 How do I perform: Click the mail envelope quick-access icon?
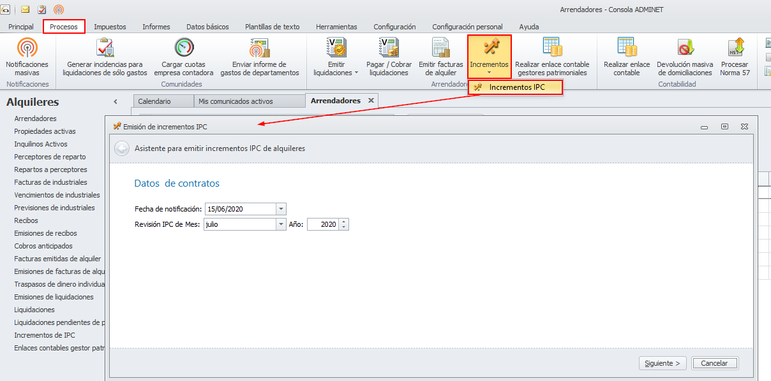[x=26, y=10]
